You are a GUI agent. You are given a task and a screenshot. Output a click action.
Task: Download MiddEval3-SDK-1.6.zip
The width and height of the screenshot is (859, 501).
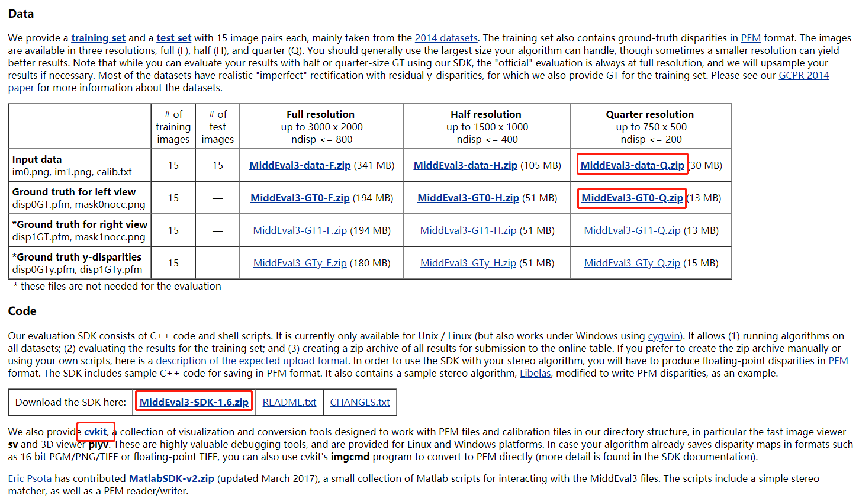point(194,402)
